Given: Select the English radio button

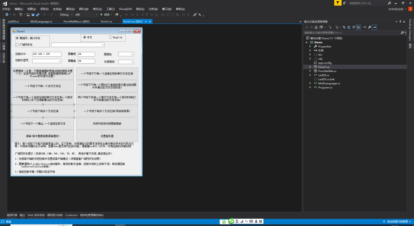Looking at the screenshot, I should point(111,37).
